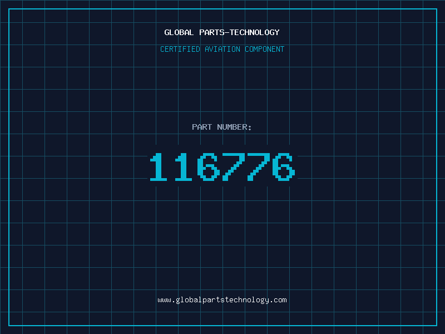The width and height of the screenshot is (445, 334).
Task: Click the PART NUMBER: label
Action: tap(221, 127)
